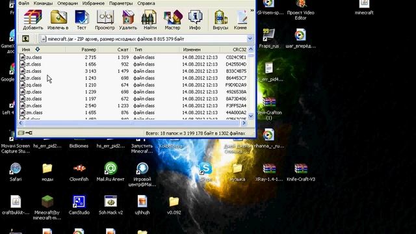Select the zu.class file row

click(133, 57)
